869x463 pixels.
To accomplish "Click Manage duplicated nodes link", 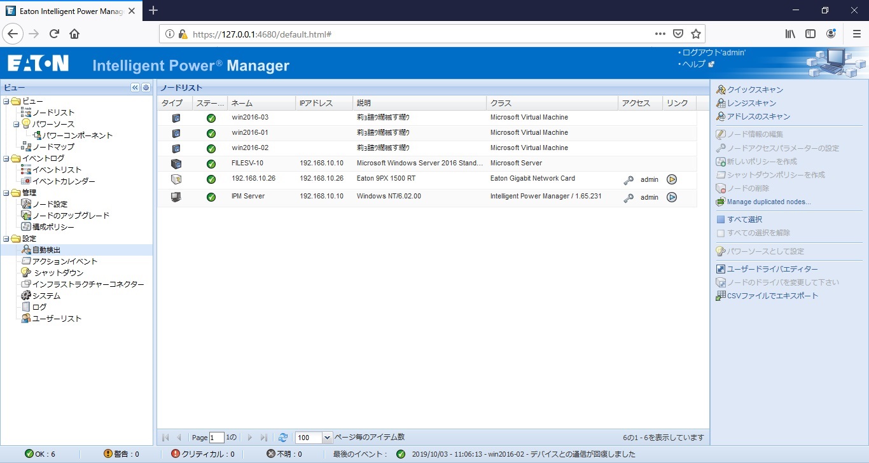I will [768, 202].
